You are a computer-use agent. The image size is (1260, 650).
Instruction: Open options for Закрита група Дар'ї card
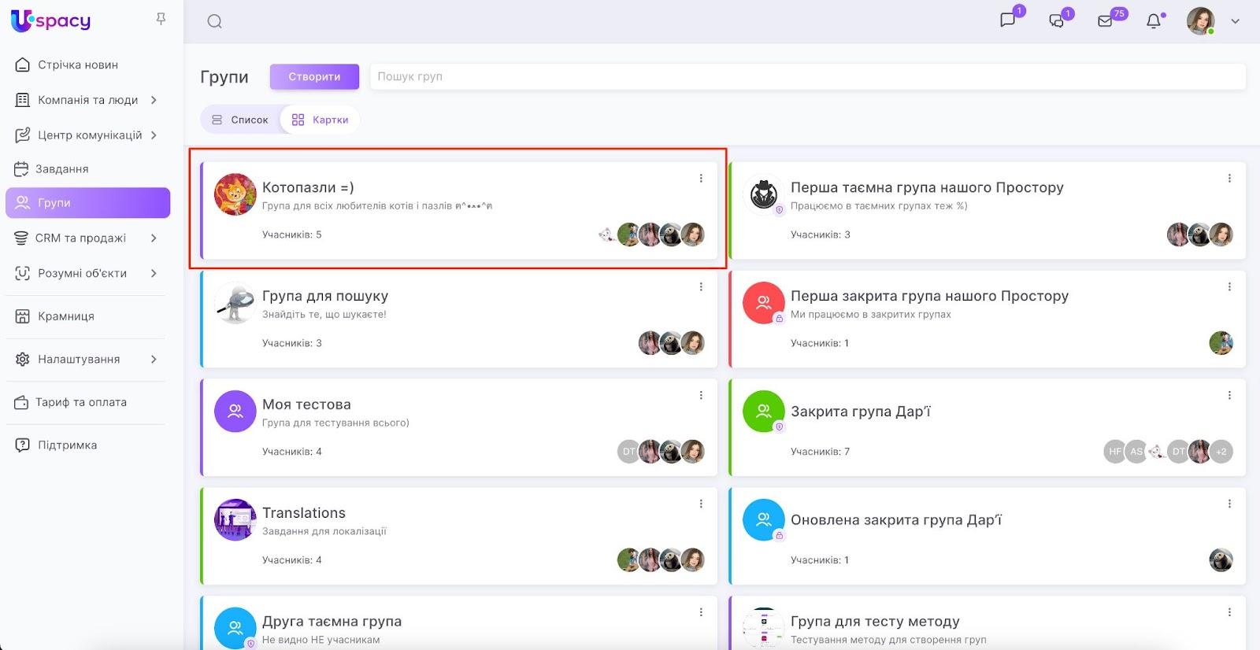[1229, 395]
